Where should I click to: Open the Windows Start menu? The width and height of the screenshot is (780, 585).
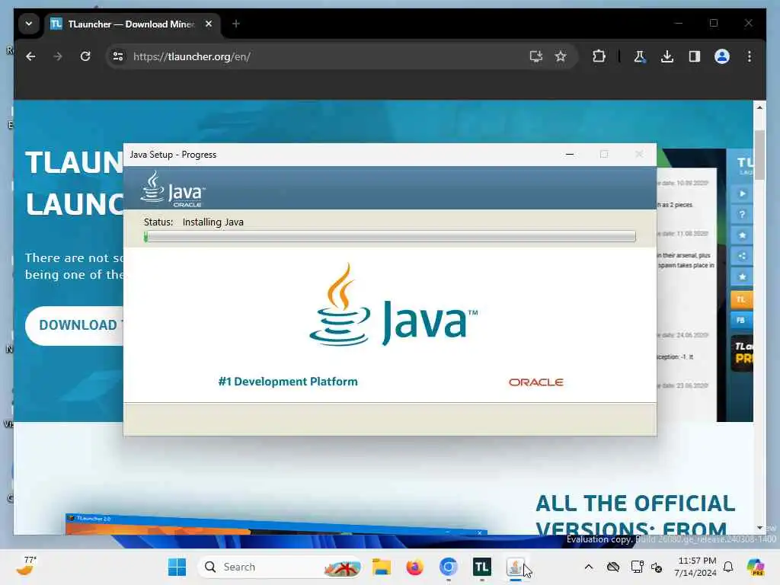tap(177, 567)
